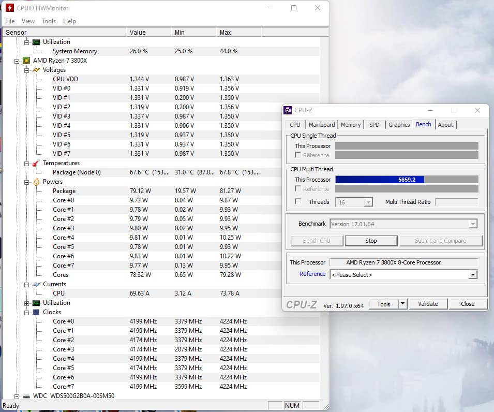Toggle the Multi Thread Reference checkbox
The height and width of the screenshot is (412, 494).
tap(298, 188)
